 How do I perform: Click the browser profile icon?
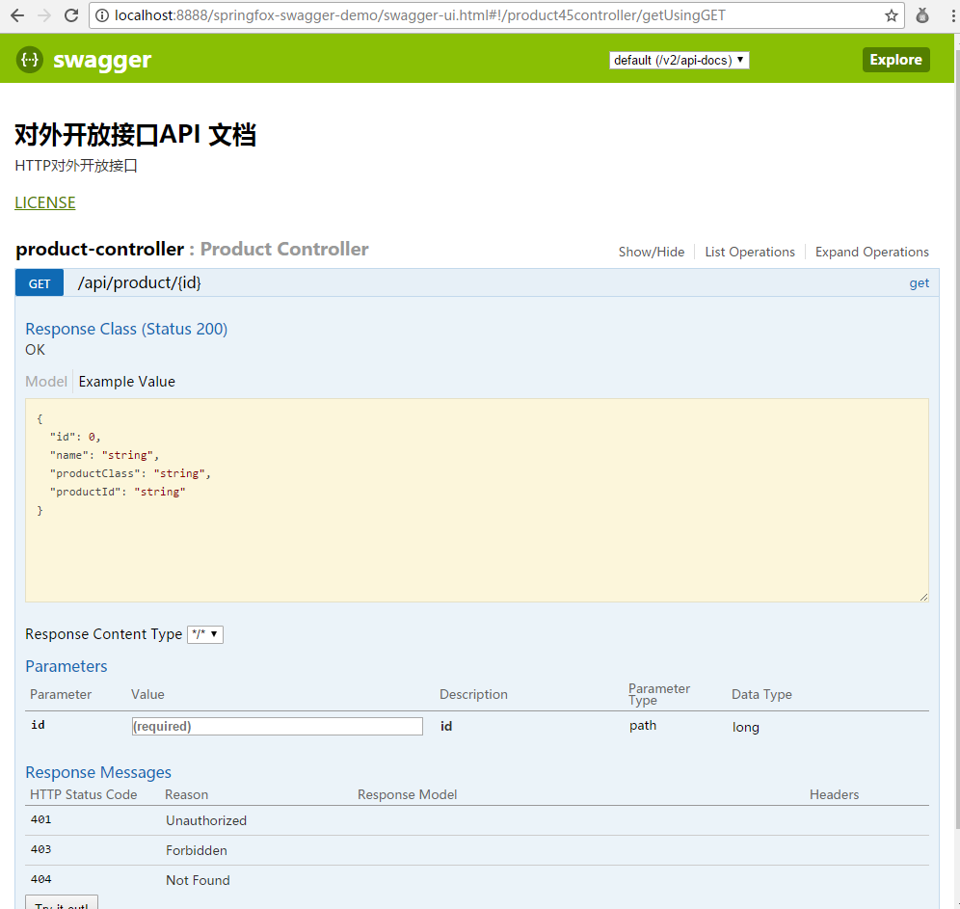click(920, 16)
